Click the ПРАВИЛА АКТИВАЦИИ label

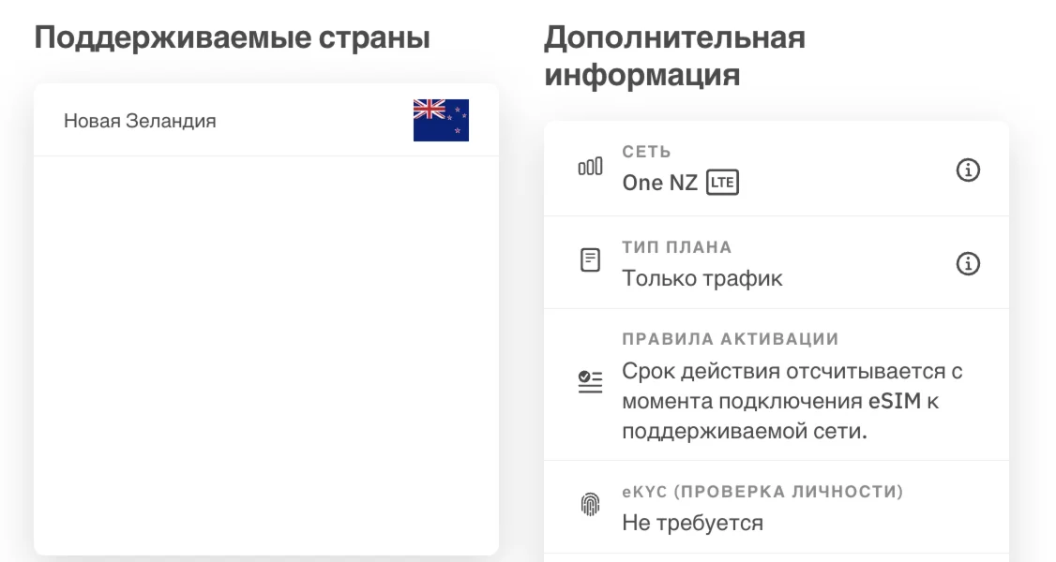coord(730,338)
